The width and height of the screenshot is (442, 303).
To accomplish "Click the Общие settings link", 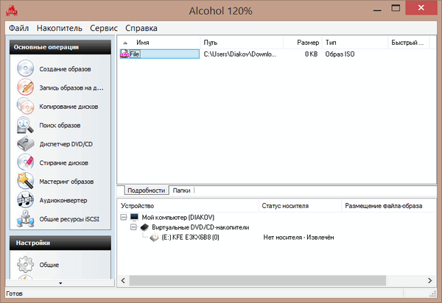I will (49, 265).
